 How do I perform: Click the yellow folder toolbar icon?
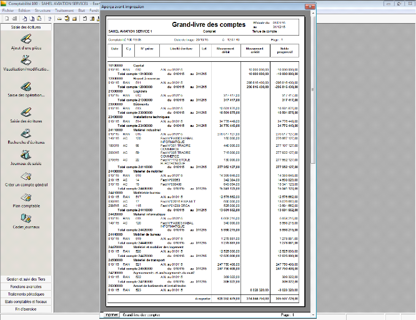coord(74,19)
